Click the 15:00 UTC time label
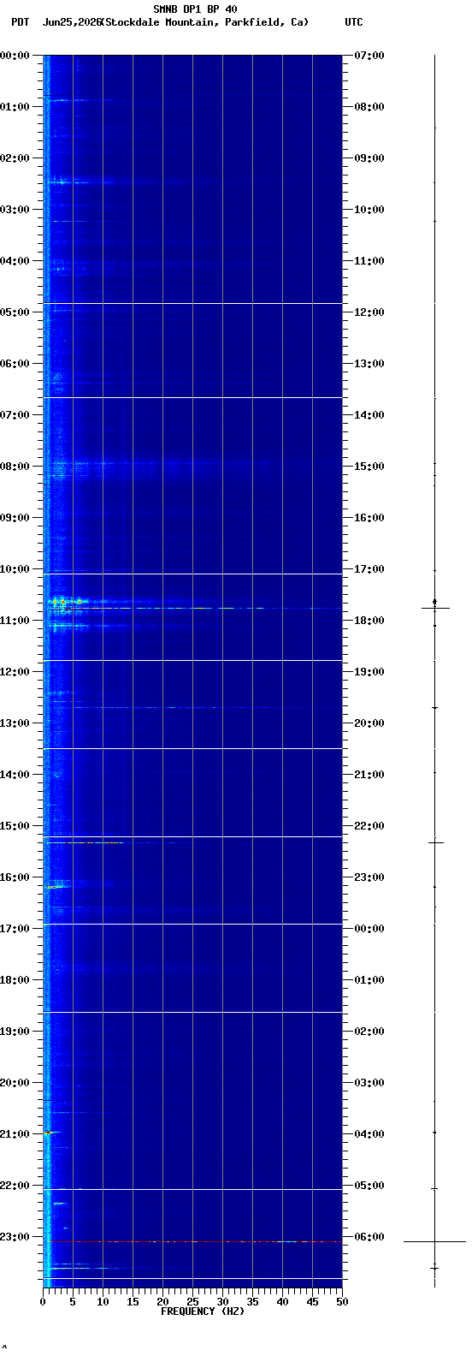 tap(369, 467)
